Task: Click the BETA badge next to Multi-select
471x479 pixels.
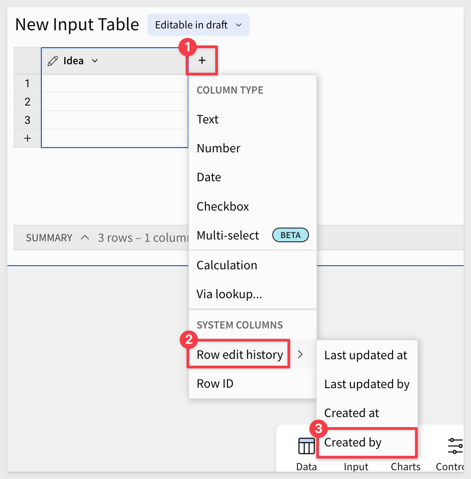Action: 291,235
